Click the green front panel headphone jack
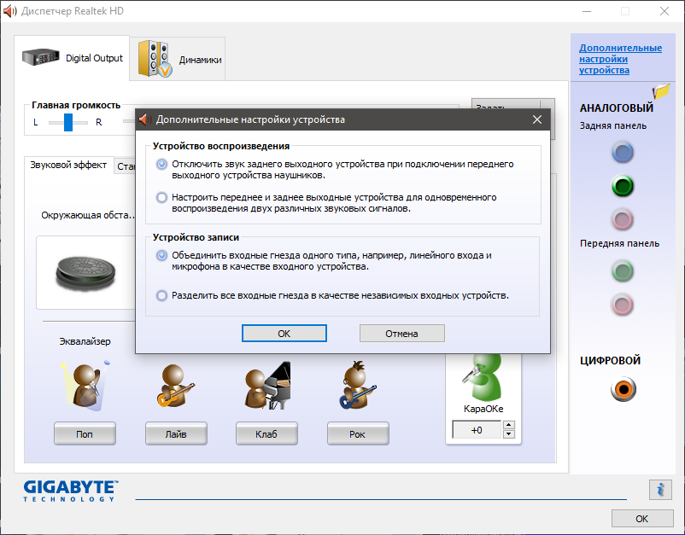This screenshot has width=685, height=535. tap(623, 271)
